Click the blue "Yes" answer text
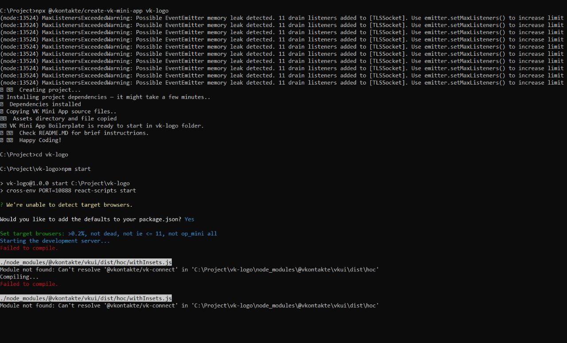The height and width of the screenshot is (343, 567). click(x=189, y=220)
